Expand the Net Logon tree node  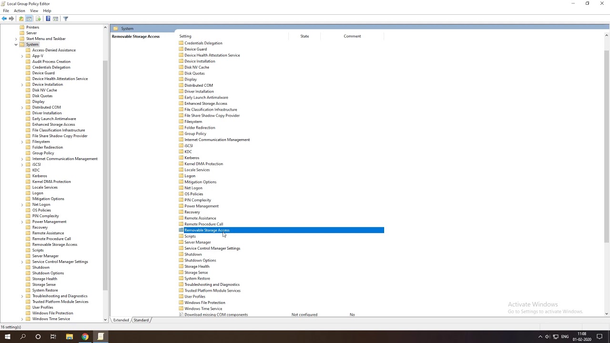22,204
